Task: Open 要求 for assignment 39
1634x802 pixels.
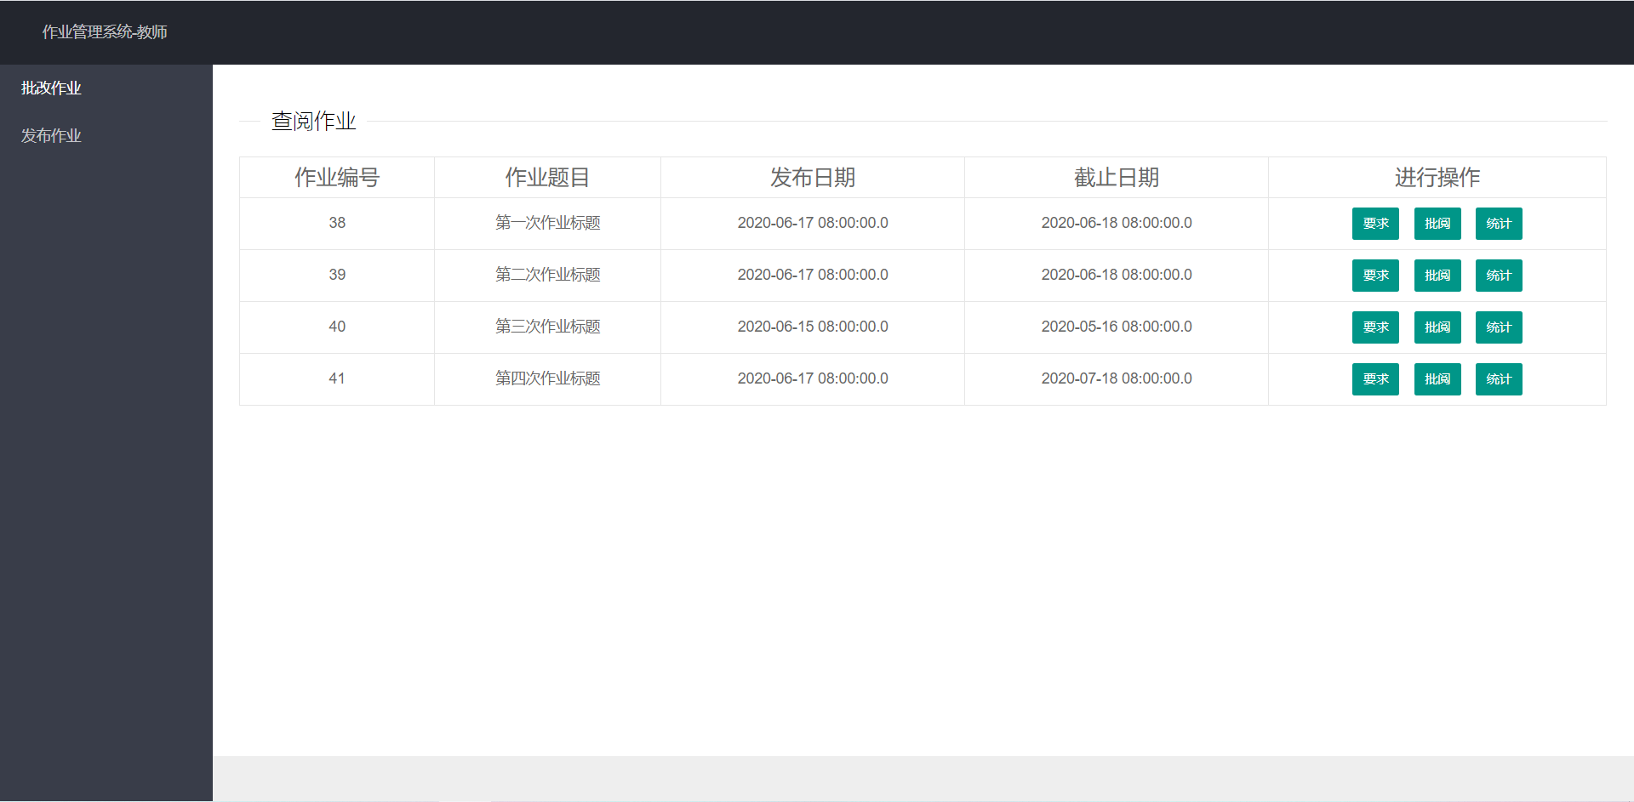Action: click(x=1375, y=276)
